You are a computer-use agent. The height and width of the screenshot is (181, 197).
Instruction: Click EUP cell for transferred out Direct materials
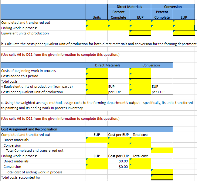pyautogui.click(x=97, y=140)
